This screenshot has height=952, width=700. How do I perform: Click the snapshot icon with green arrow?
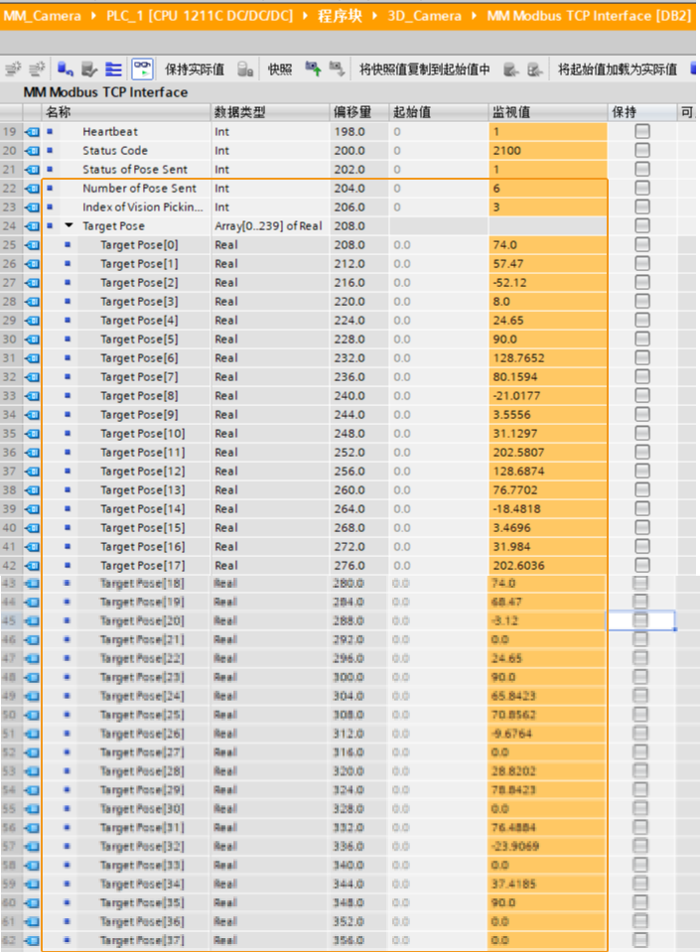pos(314,69)
